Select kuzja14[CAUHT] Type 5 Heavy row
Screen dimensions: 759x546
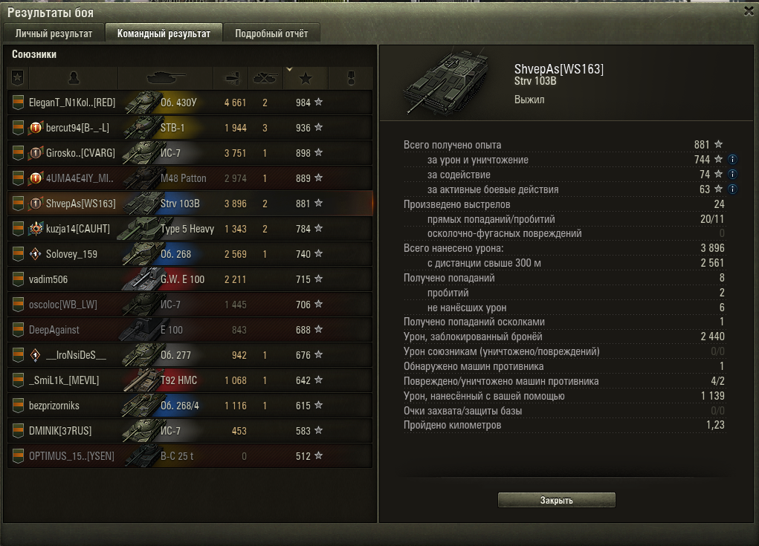(190, 229)
